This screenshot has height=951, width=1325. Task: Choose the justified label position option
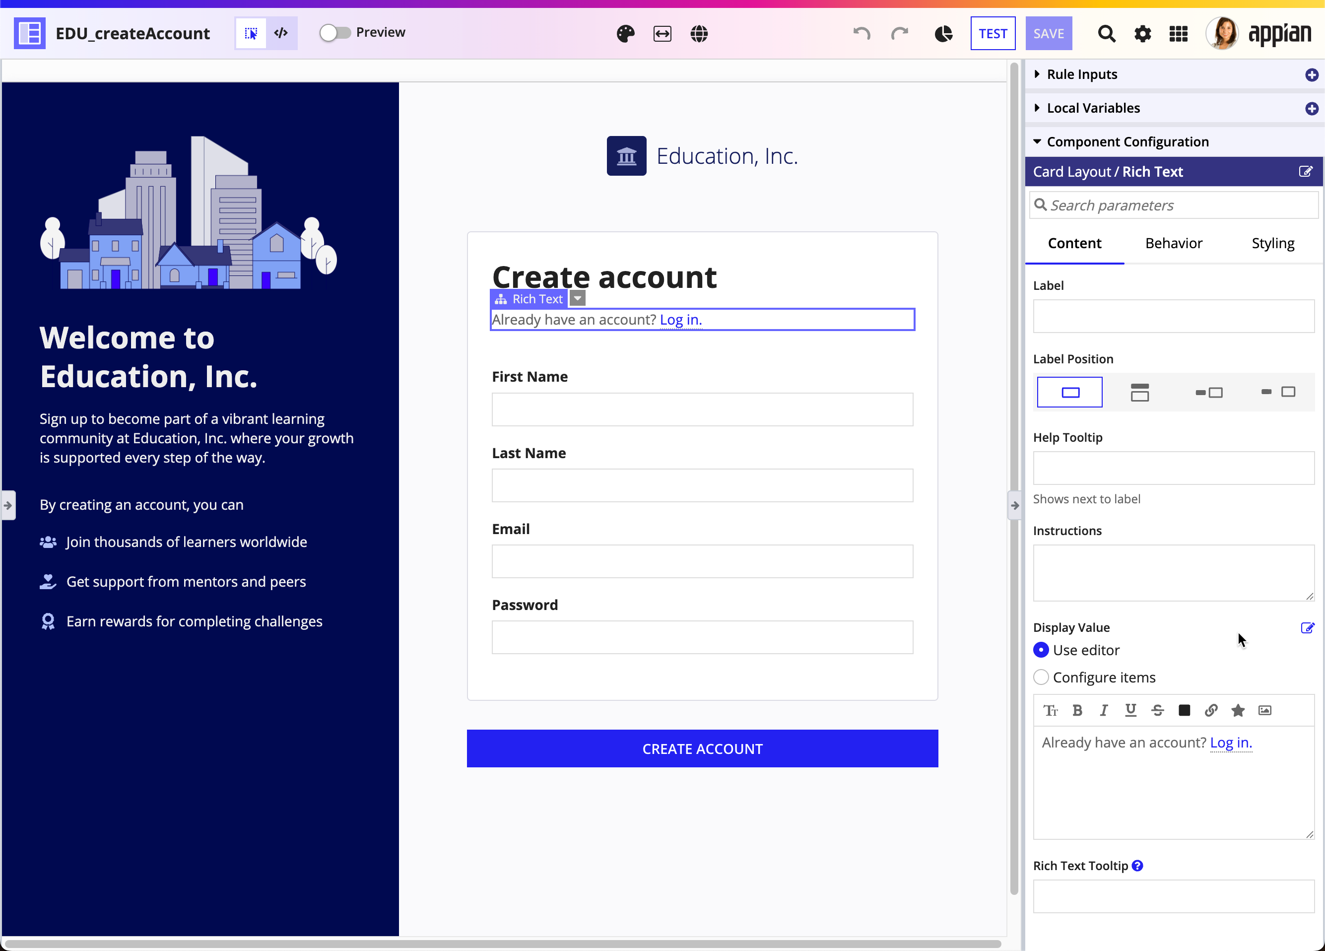pyautogui.click(x=1278, y=392)
